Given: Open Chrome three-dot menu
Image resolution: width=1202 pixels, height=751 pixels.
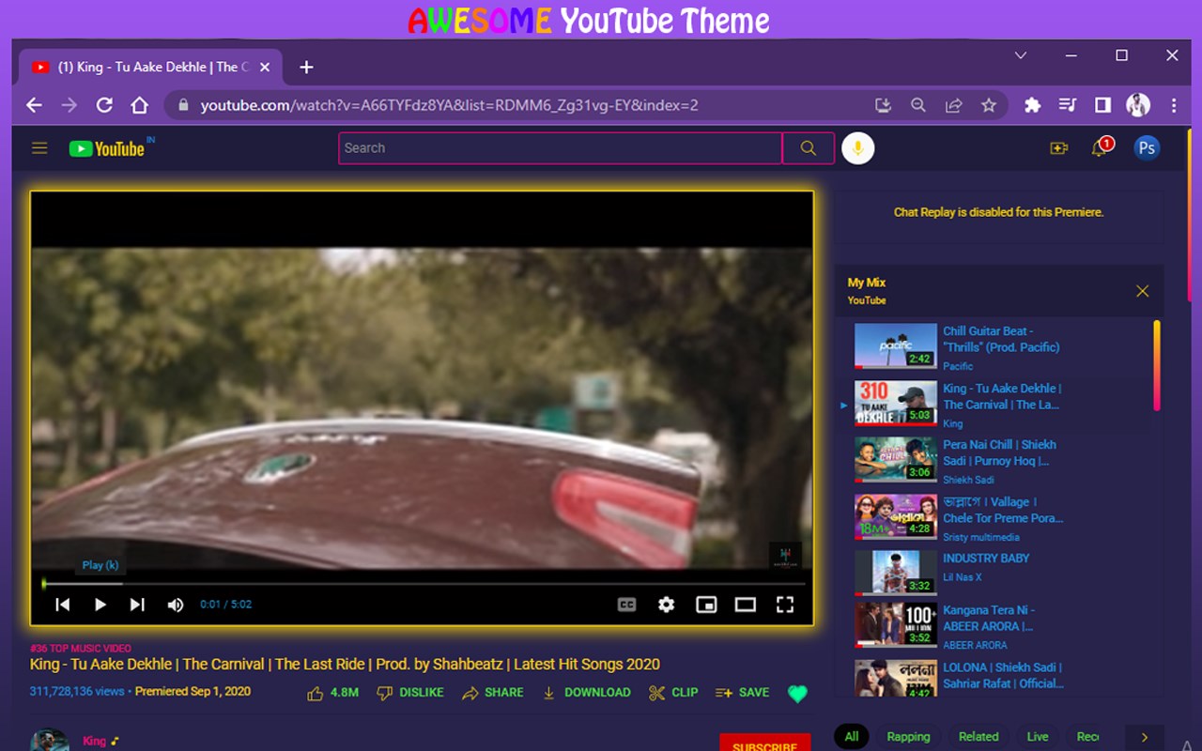Looking at the screenshot, I should (x=1174, y=105).
